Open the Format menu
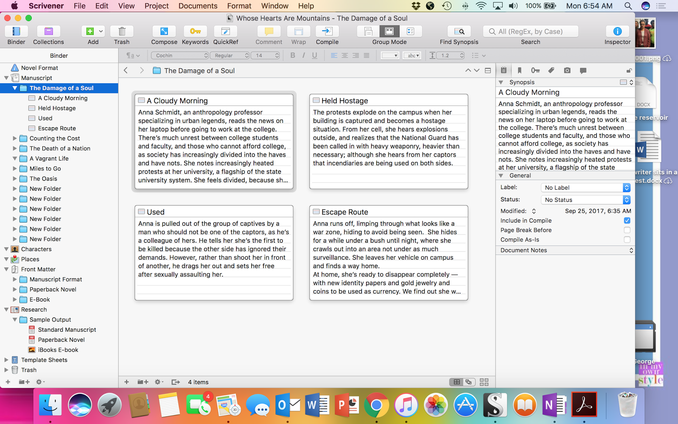Image resolution: width=678 pixels, height=424 pixels. click(x=239, y=6)
